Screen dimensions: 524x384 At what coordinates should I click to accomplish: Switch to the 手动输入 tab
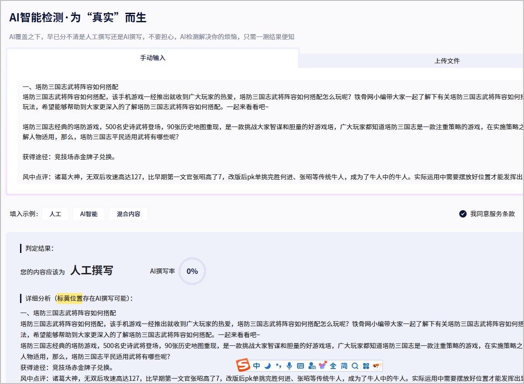(x=153, y=58)
